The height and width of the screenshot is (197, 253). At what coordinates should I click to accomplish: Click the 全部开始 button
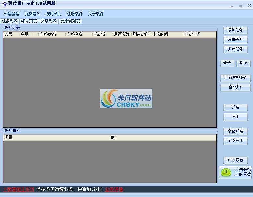[x=235, y=131]
